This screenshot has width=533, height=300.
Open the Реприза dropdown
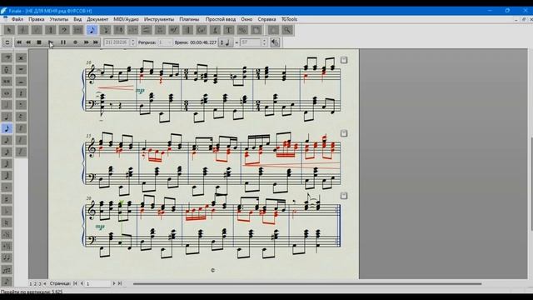coord(165,42)
